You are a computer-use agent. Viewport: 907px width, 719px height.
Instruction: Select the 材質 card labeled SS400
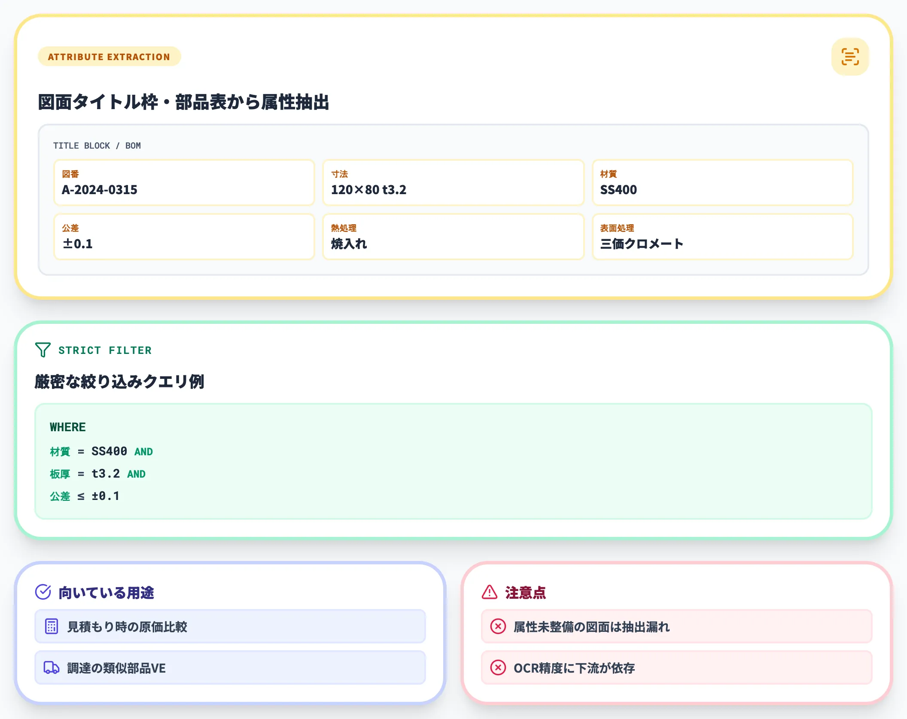[722, 183]
